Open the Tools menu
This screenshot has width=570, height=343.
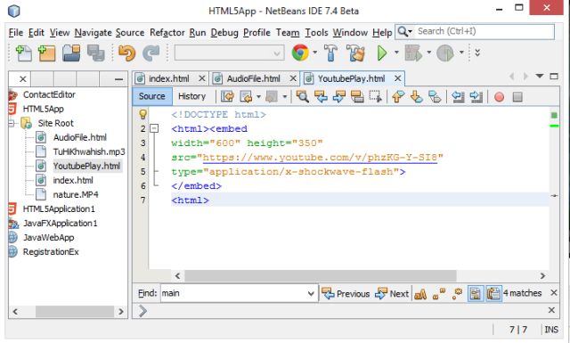tap(316, 32)
